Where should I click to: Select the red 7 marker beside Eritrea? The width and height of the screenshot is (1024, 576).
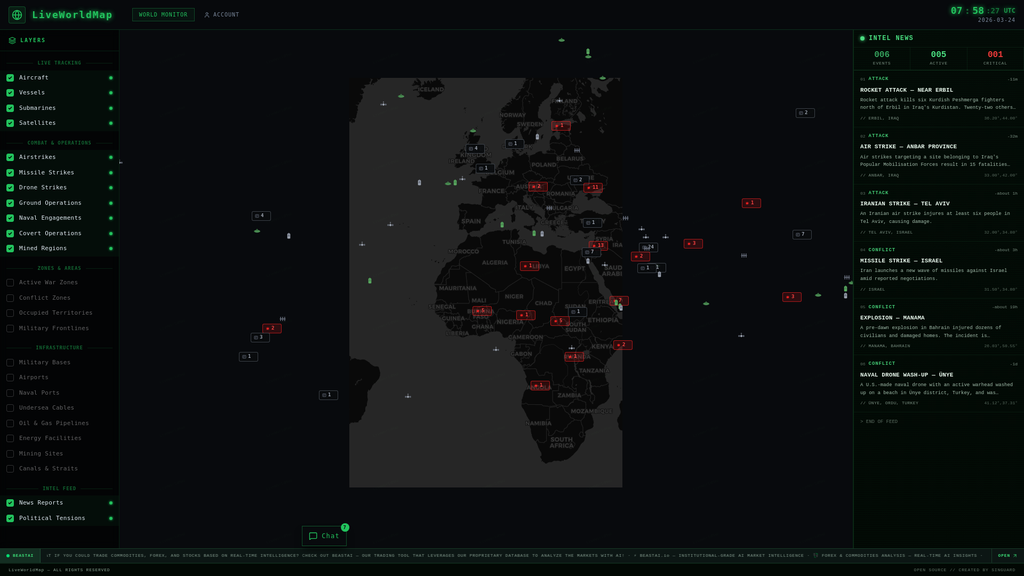click(x=619, y=301)
